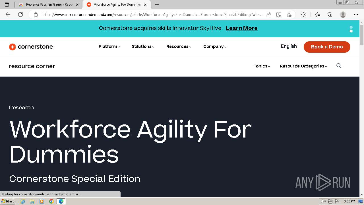Follow the Learn More banner link
This screenshot has height=205, width=364.
click(x=241, y=28)
